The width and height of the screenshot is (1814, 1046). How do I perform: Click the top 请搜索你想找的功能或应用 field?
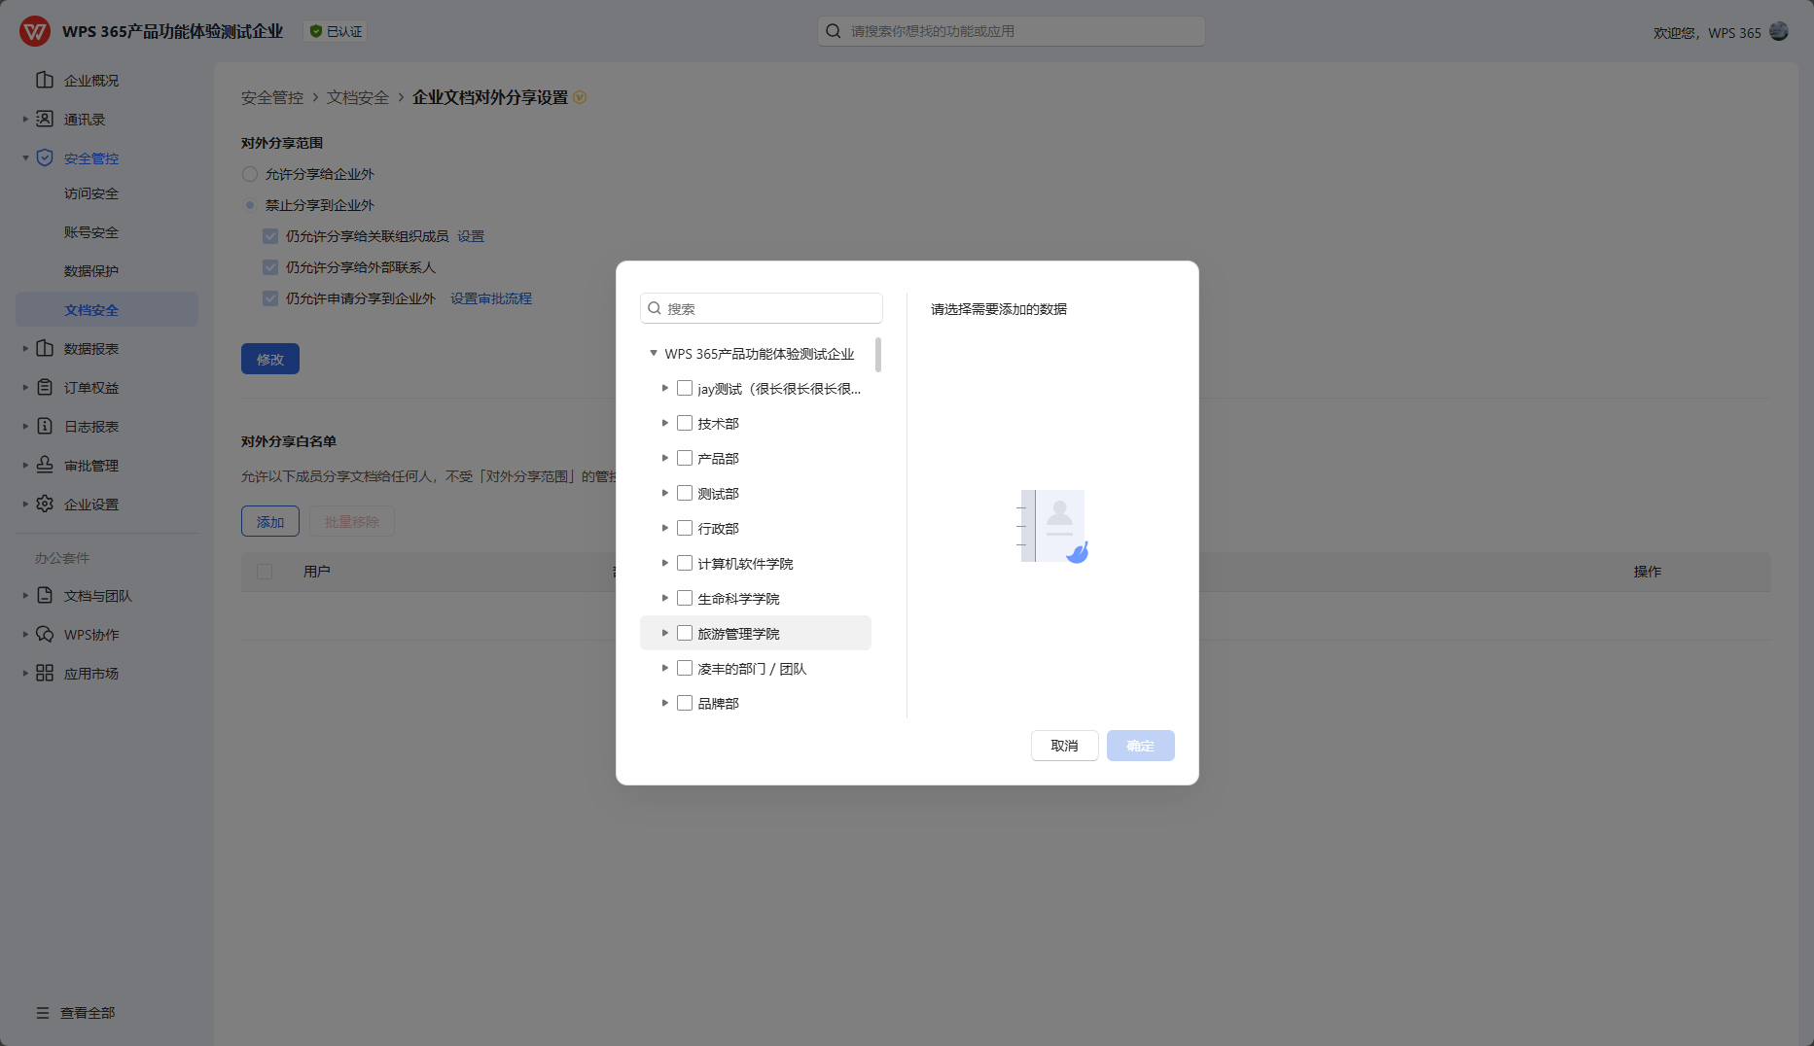(1012, 31)
